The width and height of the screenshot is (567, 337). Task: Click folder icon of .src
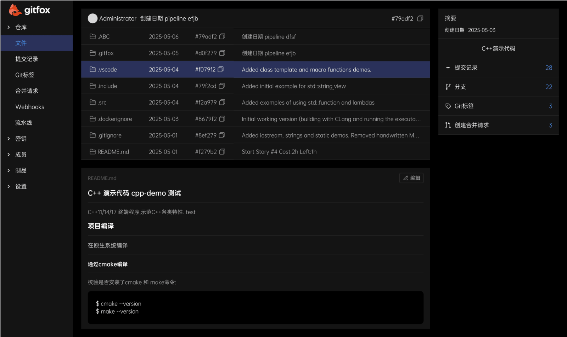pyautogui.click(x=93, y=102)
